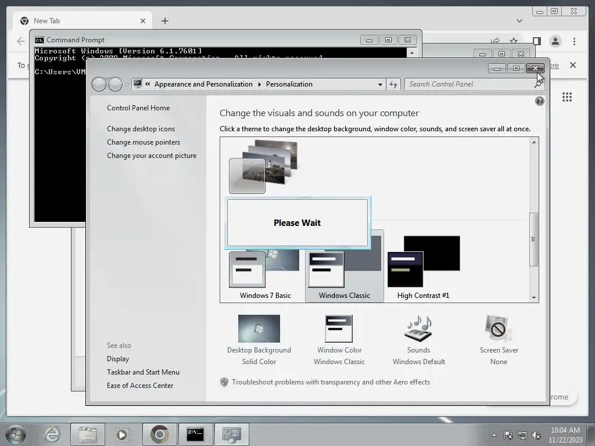Open Windows Explorer from taskbar
This screenshot has height=446, width=595.
pos(88,434)
